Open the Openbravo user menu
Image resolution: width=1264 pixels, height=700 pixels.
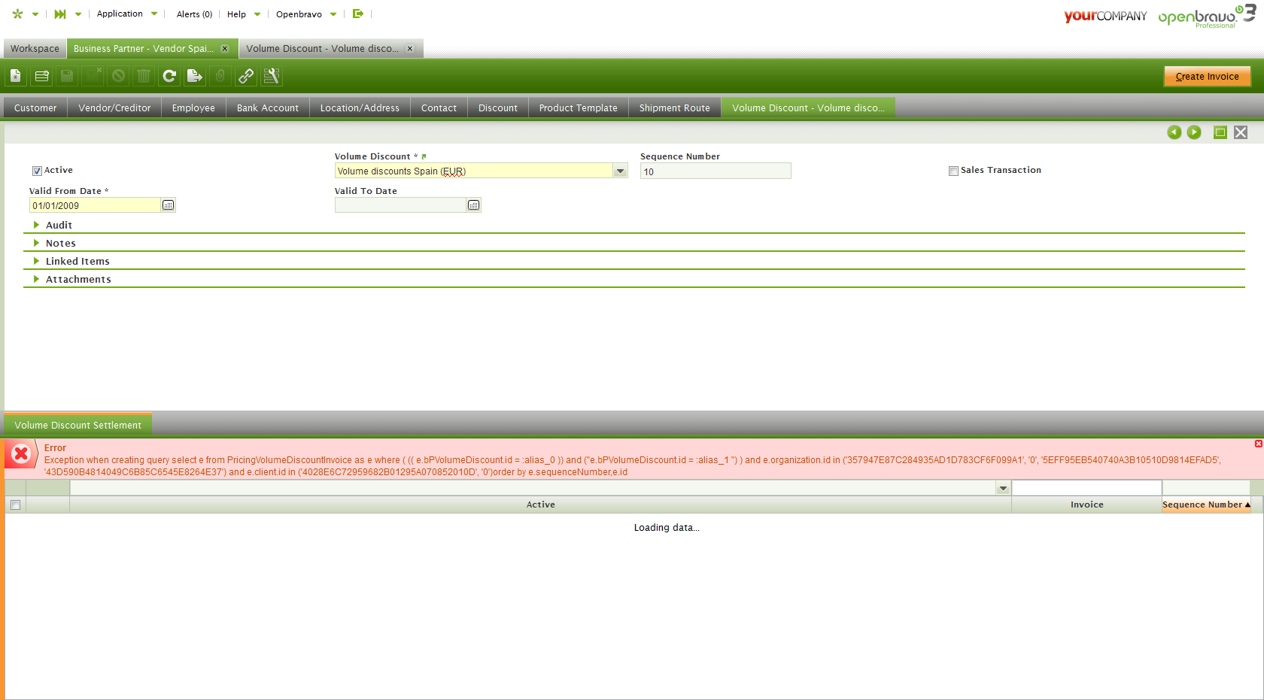click(x=306, y=14)
